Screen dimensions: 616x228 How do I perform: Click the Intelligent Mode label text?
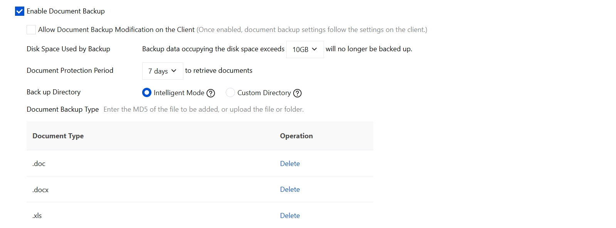point(179,93)
